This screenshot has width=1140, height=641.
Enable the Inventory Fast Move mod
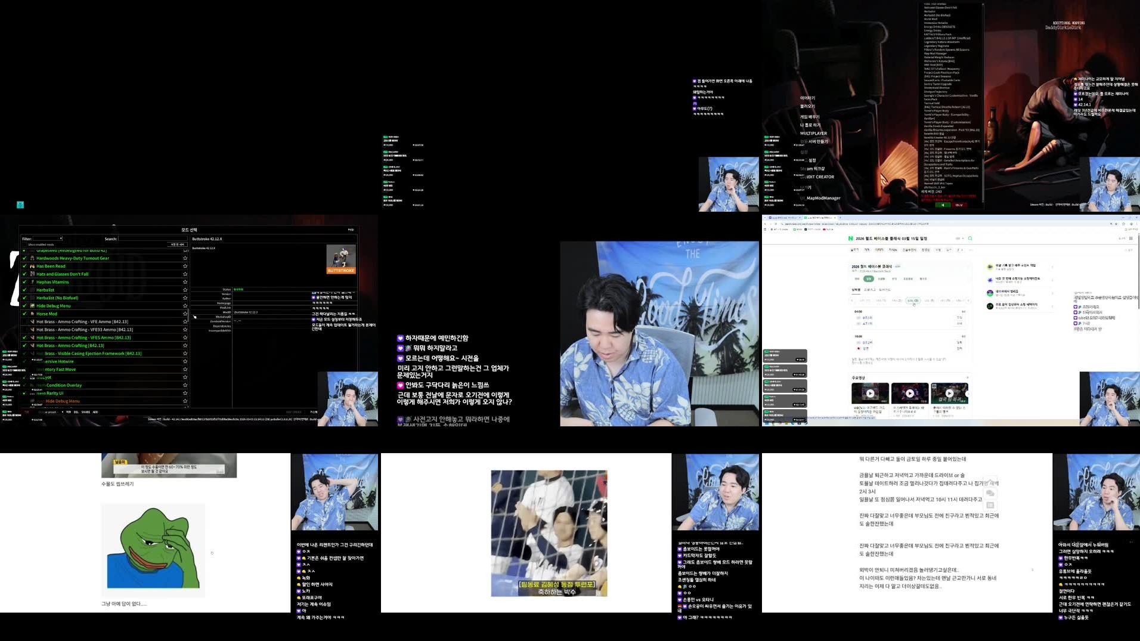coord(24,370)
